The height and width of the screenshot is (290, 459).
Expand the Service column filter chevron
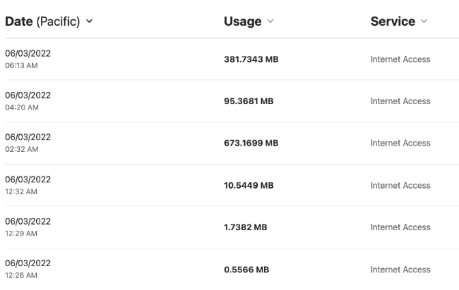pos(424,21)
